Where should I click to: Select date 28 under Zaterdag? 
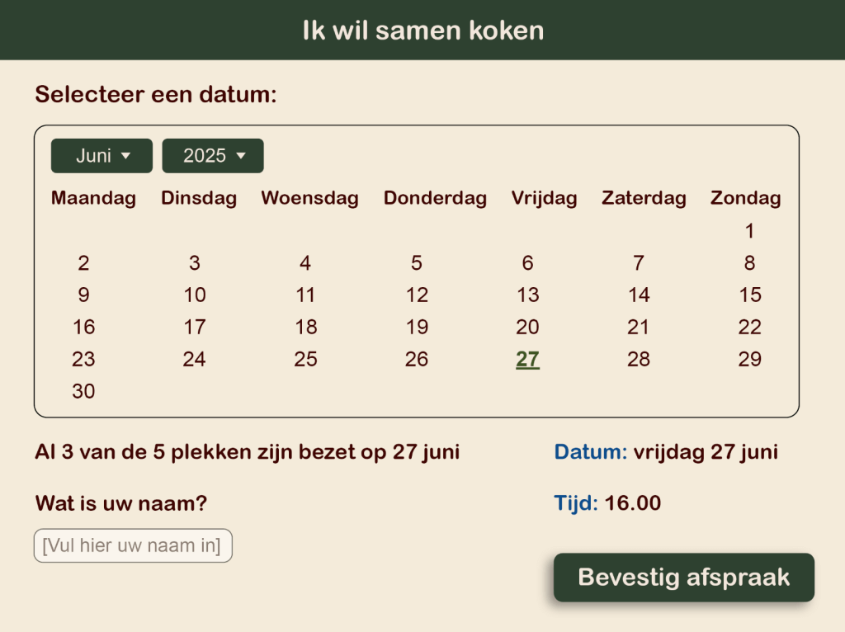tap(639, 360)
